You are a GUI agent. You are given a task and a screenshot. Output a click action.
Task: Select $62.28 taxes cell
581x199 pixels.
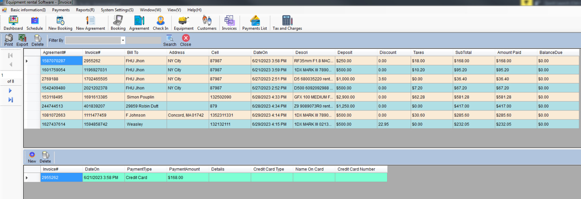click(432, 97)
